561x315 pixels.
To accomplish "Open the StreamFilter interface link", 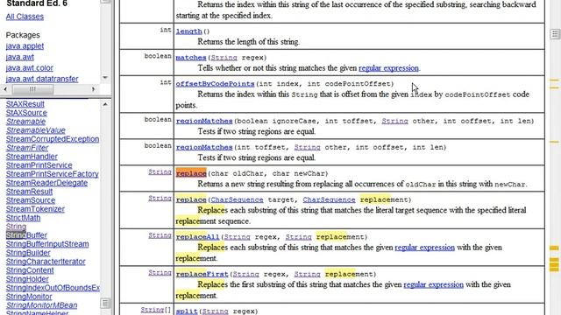I will pos(27,148).
